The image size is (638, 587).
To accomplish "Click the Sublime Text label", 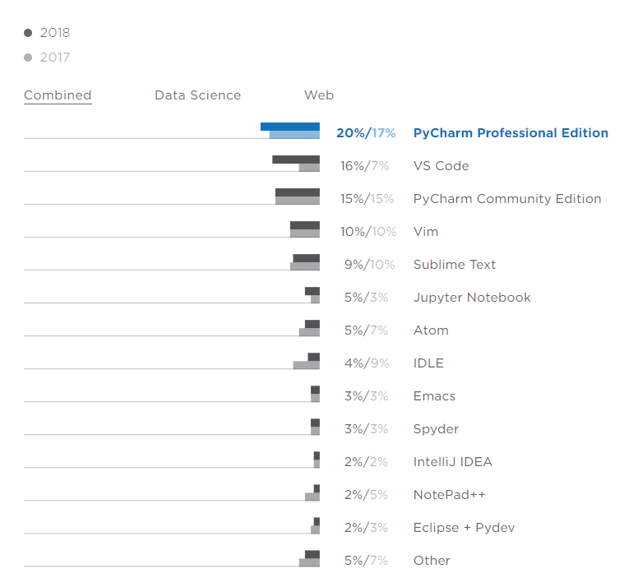I will [455, 265].
